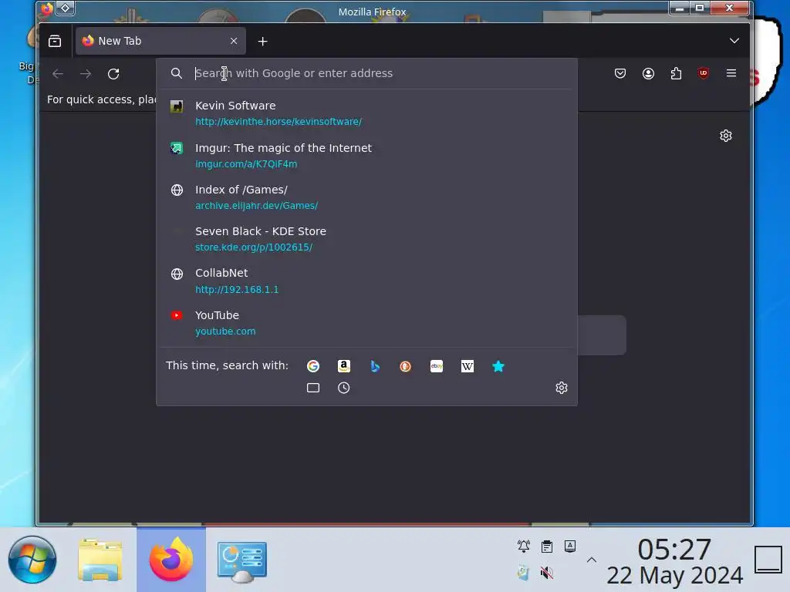Expand the list all tabs chevron
This screenshot has width=790, height=592.
[x=734, y=41]
